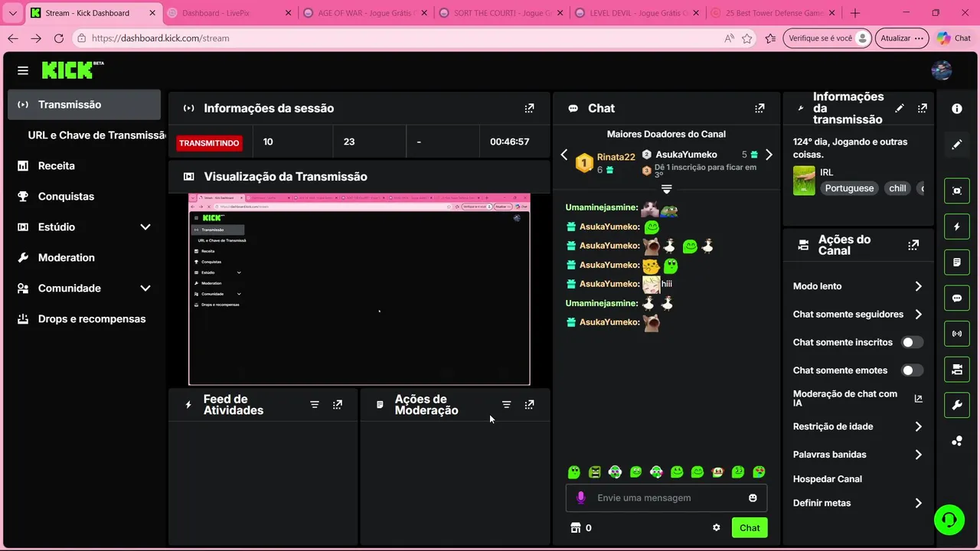
Task: Switch to the Dashboard - LivePix browser tab
Action: (230, 13)
